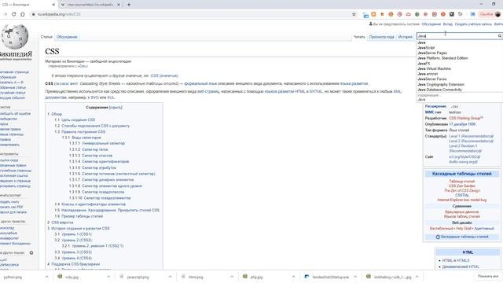Expand options for html.png download
503x283 pixels.
(232, 277)
